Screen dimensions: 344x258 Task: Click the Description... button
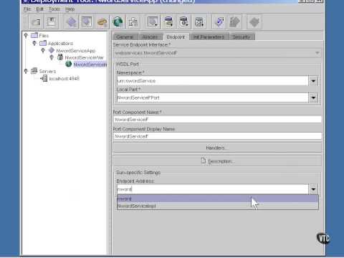tap(217, 161)
